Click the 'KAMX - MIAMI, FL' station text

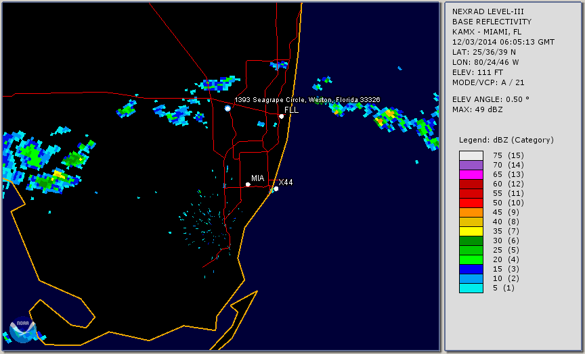(487, 32)
